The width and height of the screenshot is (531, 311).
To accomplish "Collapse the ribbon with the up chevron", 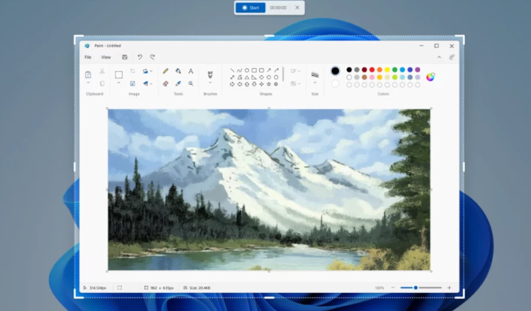I will (439, 57).
